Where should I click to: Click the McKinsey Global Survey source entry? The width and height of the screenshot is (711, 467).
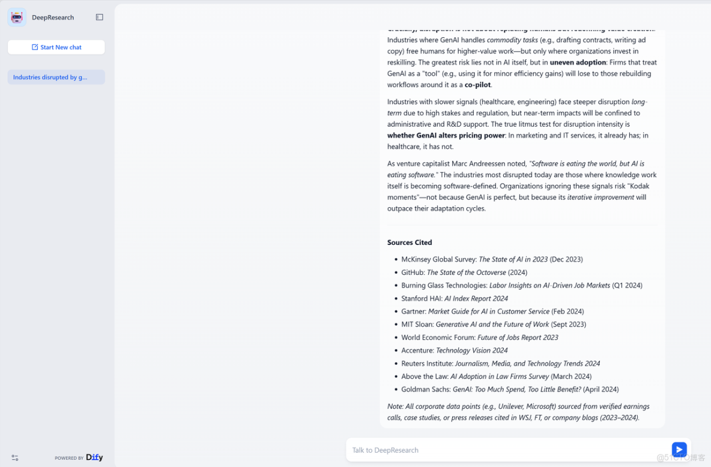(492, 259)
